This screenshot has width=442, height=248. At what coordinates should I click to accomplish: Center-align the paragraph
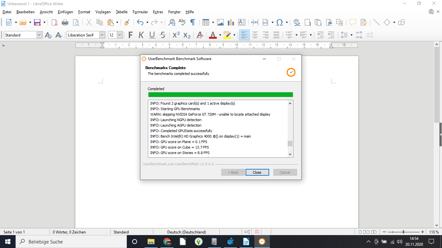click(x=255, y=35)
